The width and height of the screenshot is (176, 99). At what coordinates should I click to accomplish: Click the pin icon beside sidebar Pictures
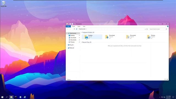(x=79, y=42)
